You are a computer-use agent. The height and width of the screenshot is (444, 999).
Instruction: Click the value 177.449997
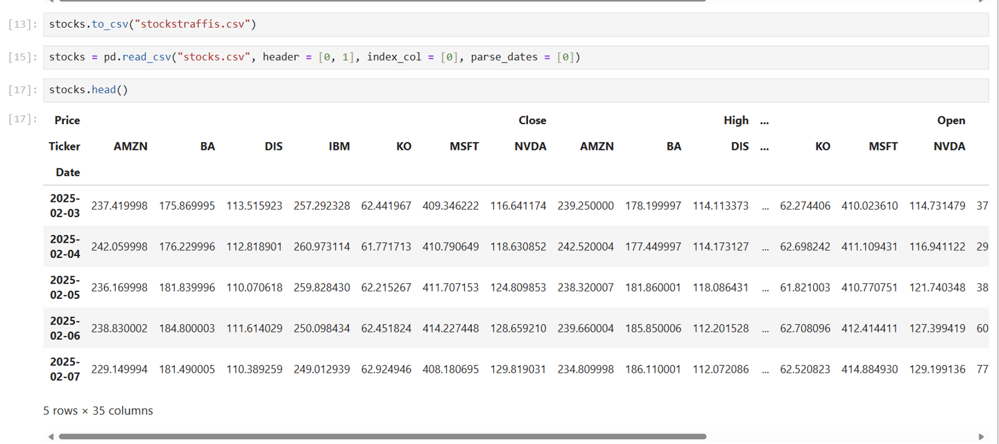pyautogui.click(x=654, y=247)
